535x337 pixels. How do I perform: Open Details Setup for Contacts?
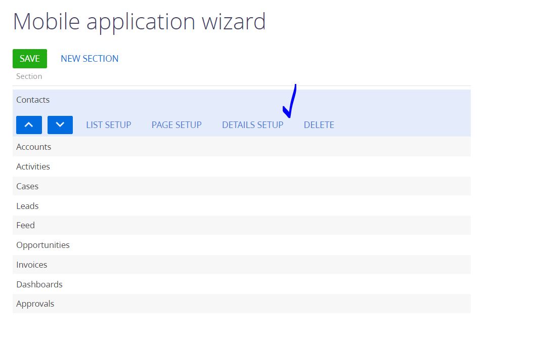252,125
